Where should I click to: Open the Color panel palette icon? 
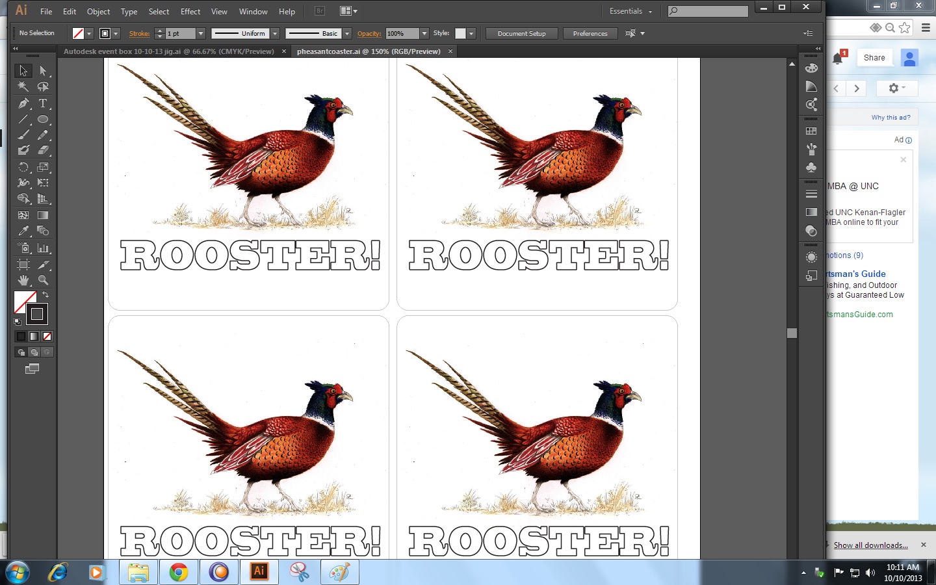coord(811,68)
